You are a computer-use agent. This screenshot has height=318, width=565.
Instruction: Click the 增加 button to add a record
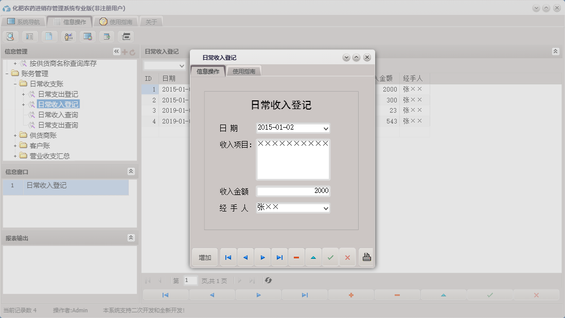[204, 257]
